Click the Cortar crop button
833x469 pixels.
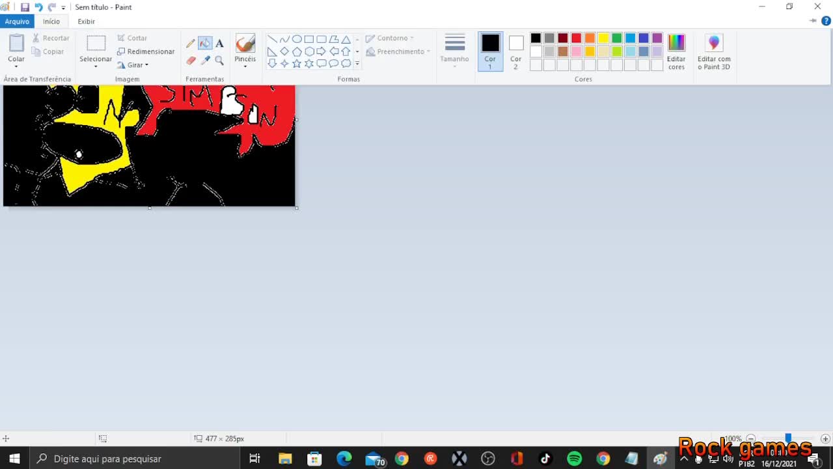pos(132,38)
